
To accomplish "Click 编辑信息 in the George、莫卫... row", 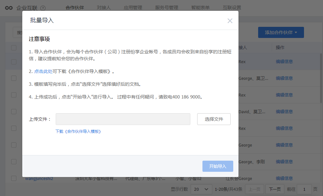I will (284, 78).
